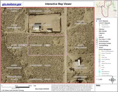Click the Legend heading
This screenshot has height=92, width=118.
coord(98,19)
